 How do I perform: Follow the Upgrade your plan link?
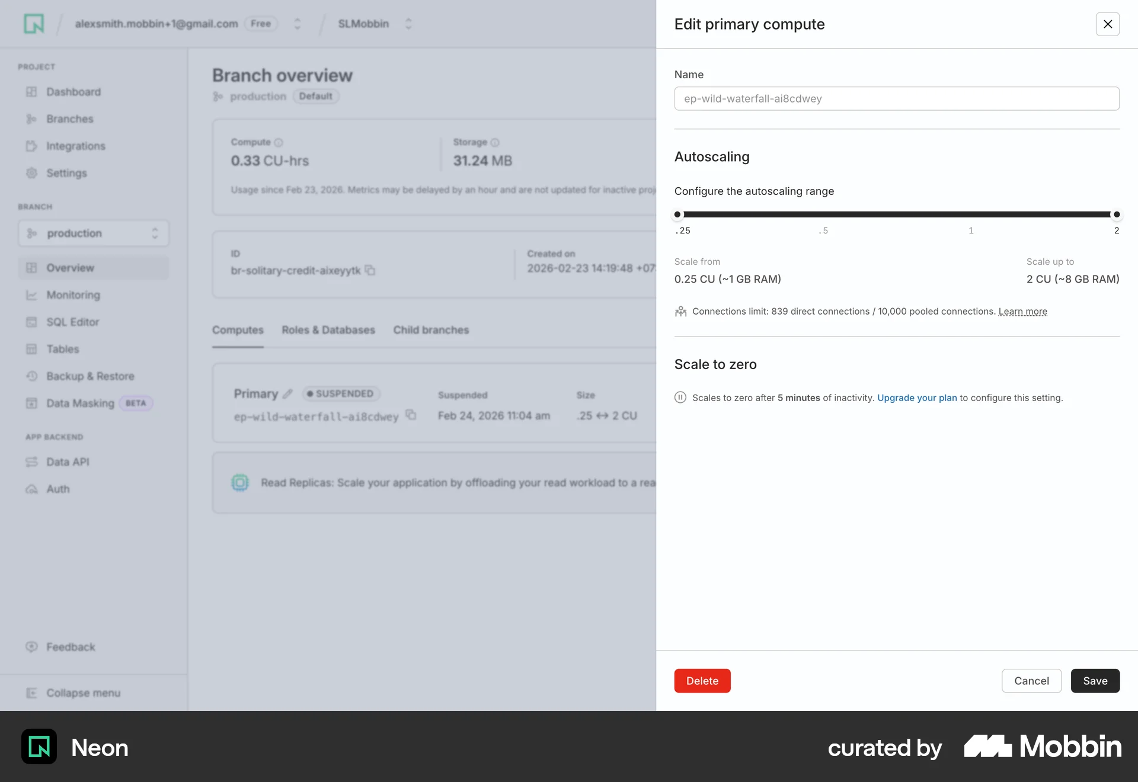(x=917, y=398)
